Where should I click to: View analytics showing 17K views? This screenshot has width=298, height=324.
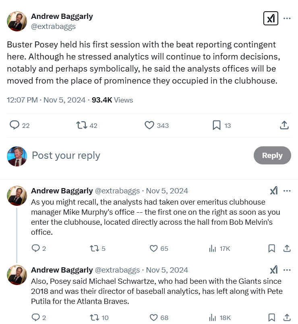tap(213, 248)
